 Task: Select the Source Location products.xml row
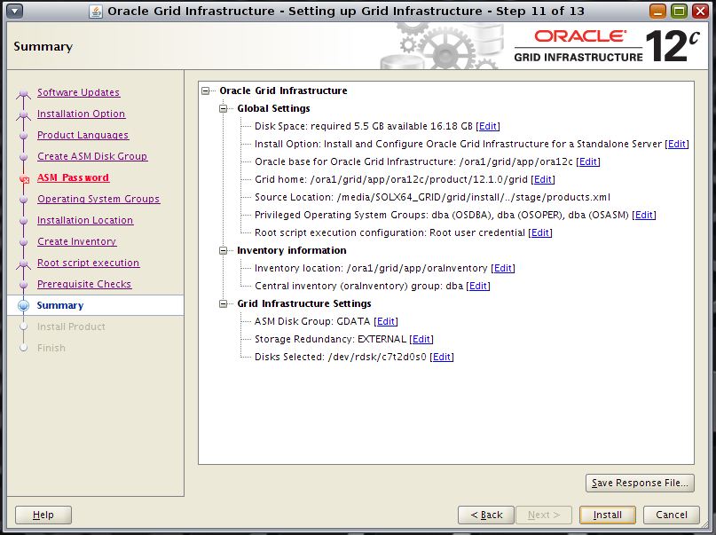tap(432, 198)
